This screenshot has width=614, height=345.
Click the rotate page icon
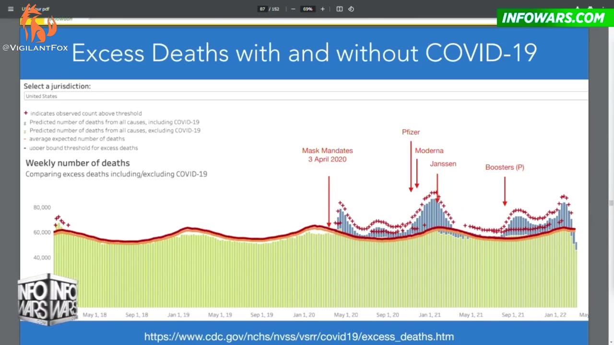point(351,9)
